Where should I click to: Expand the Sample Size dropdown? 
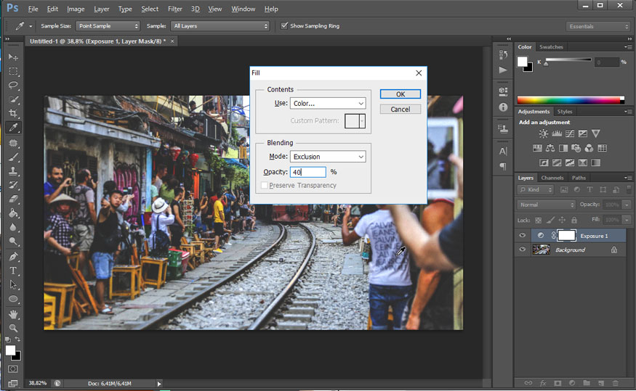(108, 26)
